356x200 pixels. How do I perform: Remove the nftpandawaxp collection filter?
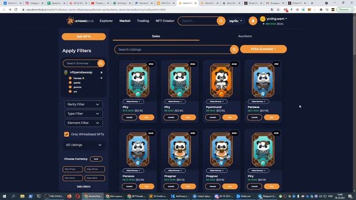point(101,72)
